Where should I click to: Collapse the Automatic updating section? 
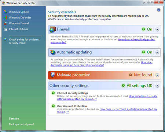coord(157,52)
